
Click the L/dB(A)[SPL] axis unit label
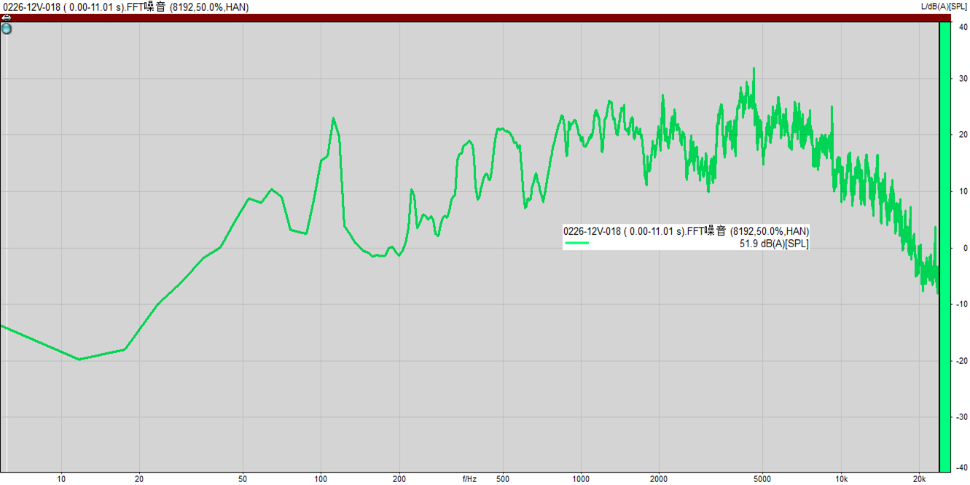tap(944, 7)
